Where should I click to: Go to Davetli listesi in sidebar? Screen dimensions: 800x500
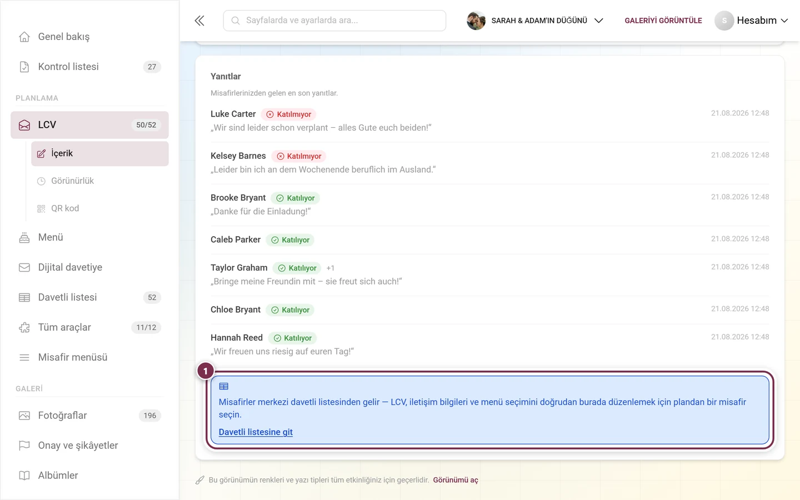(89, 298)
